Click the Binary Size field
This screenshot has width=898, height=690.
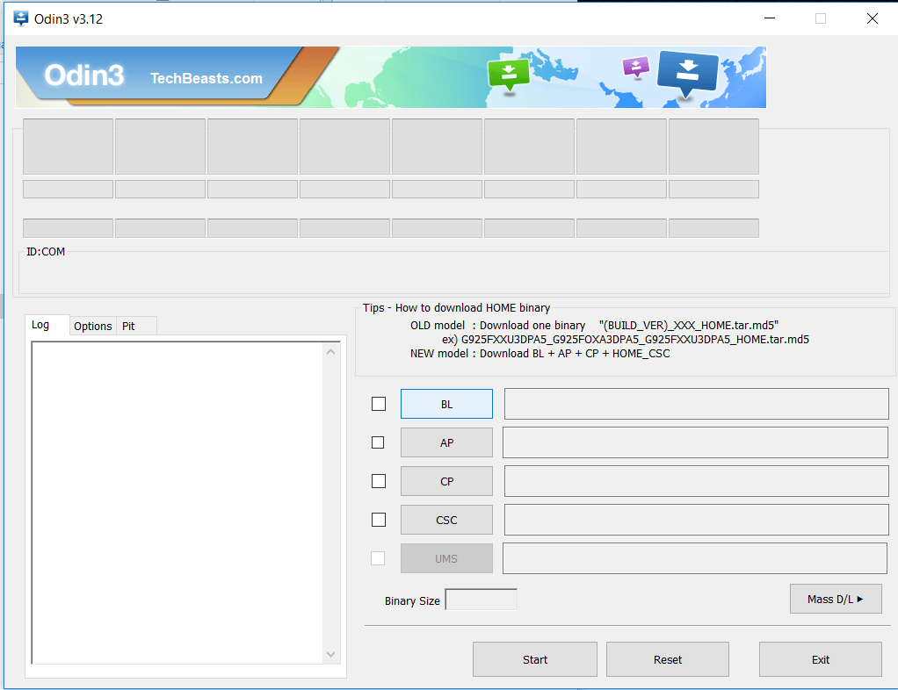pos(482,600)
